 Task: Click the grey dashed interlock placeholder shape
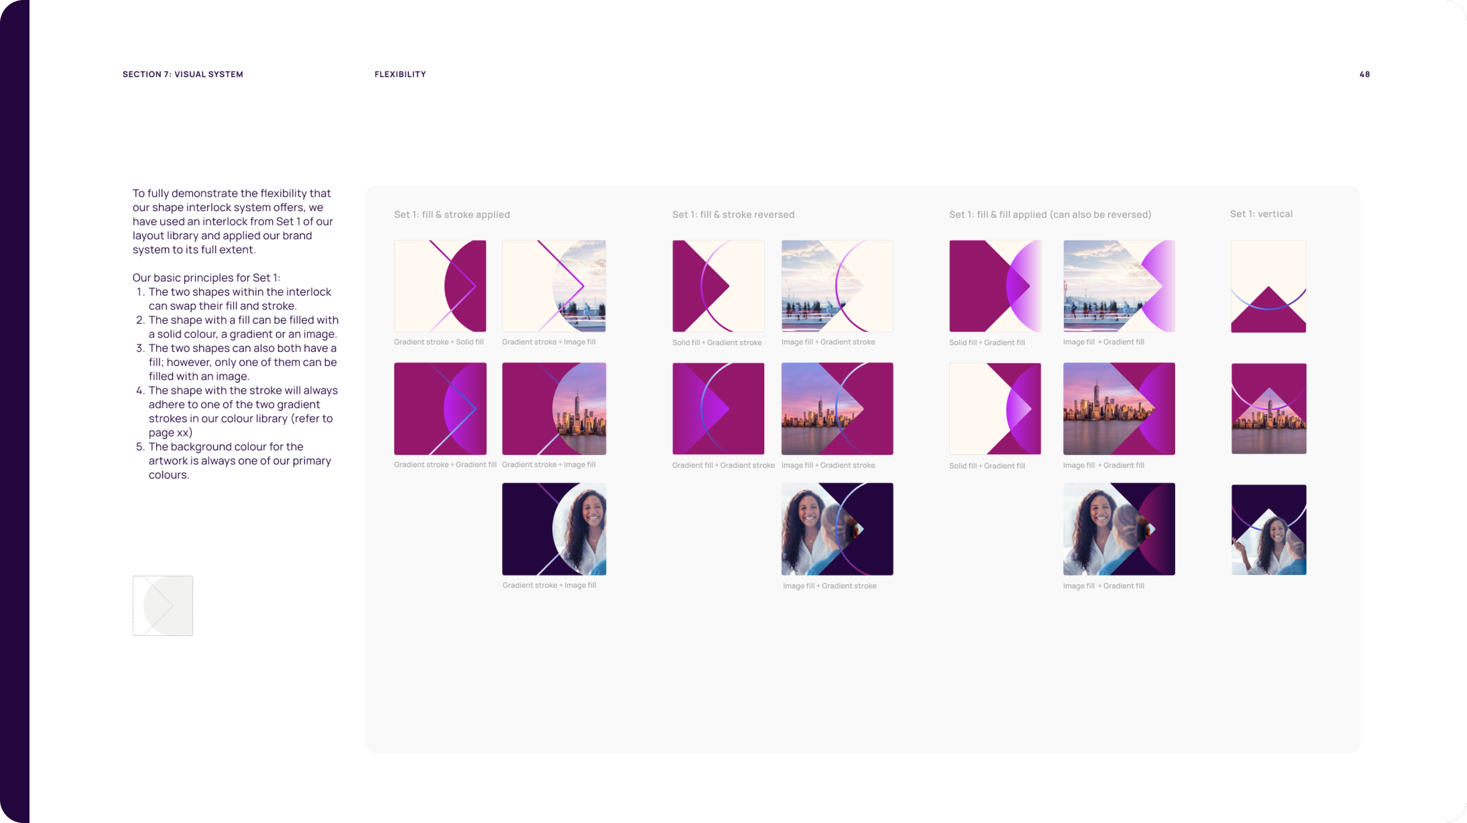coord(163,605)
